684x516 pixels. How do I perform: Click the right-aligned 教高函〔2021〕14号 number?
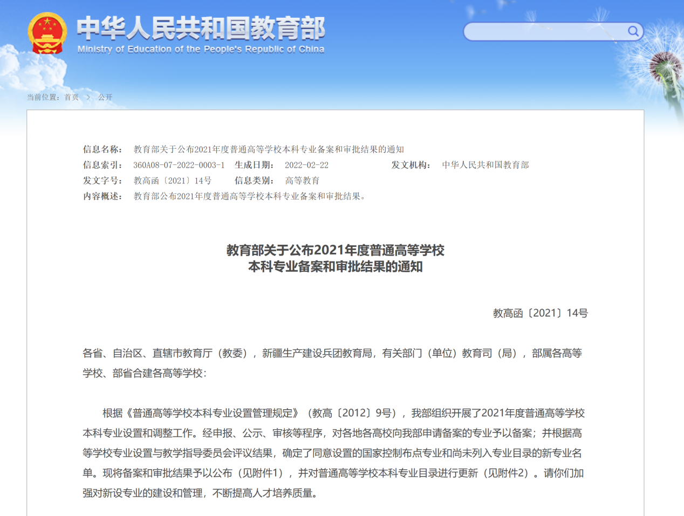[540, 313]
